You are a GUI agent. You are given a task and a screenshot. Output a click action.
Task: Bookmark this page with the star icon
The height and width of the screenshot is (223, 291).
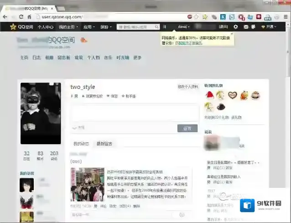pos(205,17)
